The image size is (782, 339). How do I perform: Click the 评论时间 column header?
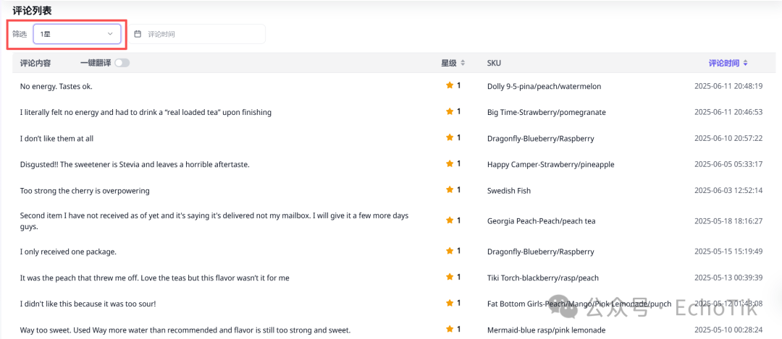(723, 63)
